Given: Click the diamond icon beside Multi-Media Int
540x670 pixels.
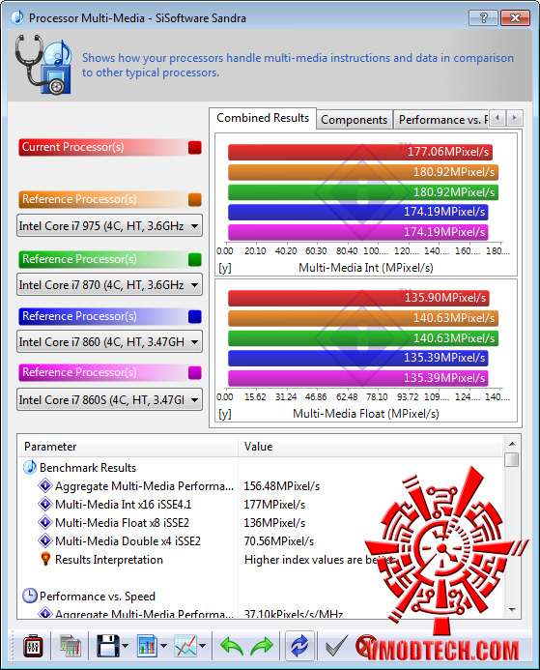Looking at the screenshot, I should (x=44, y=505).
